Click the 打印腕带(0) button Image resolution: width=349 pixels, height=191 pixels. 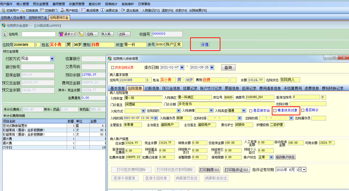(209, 170)
